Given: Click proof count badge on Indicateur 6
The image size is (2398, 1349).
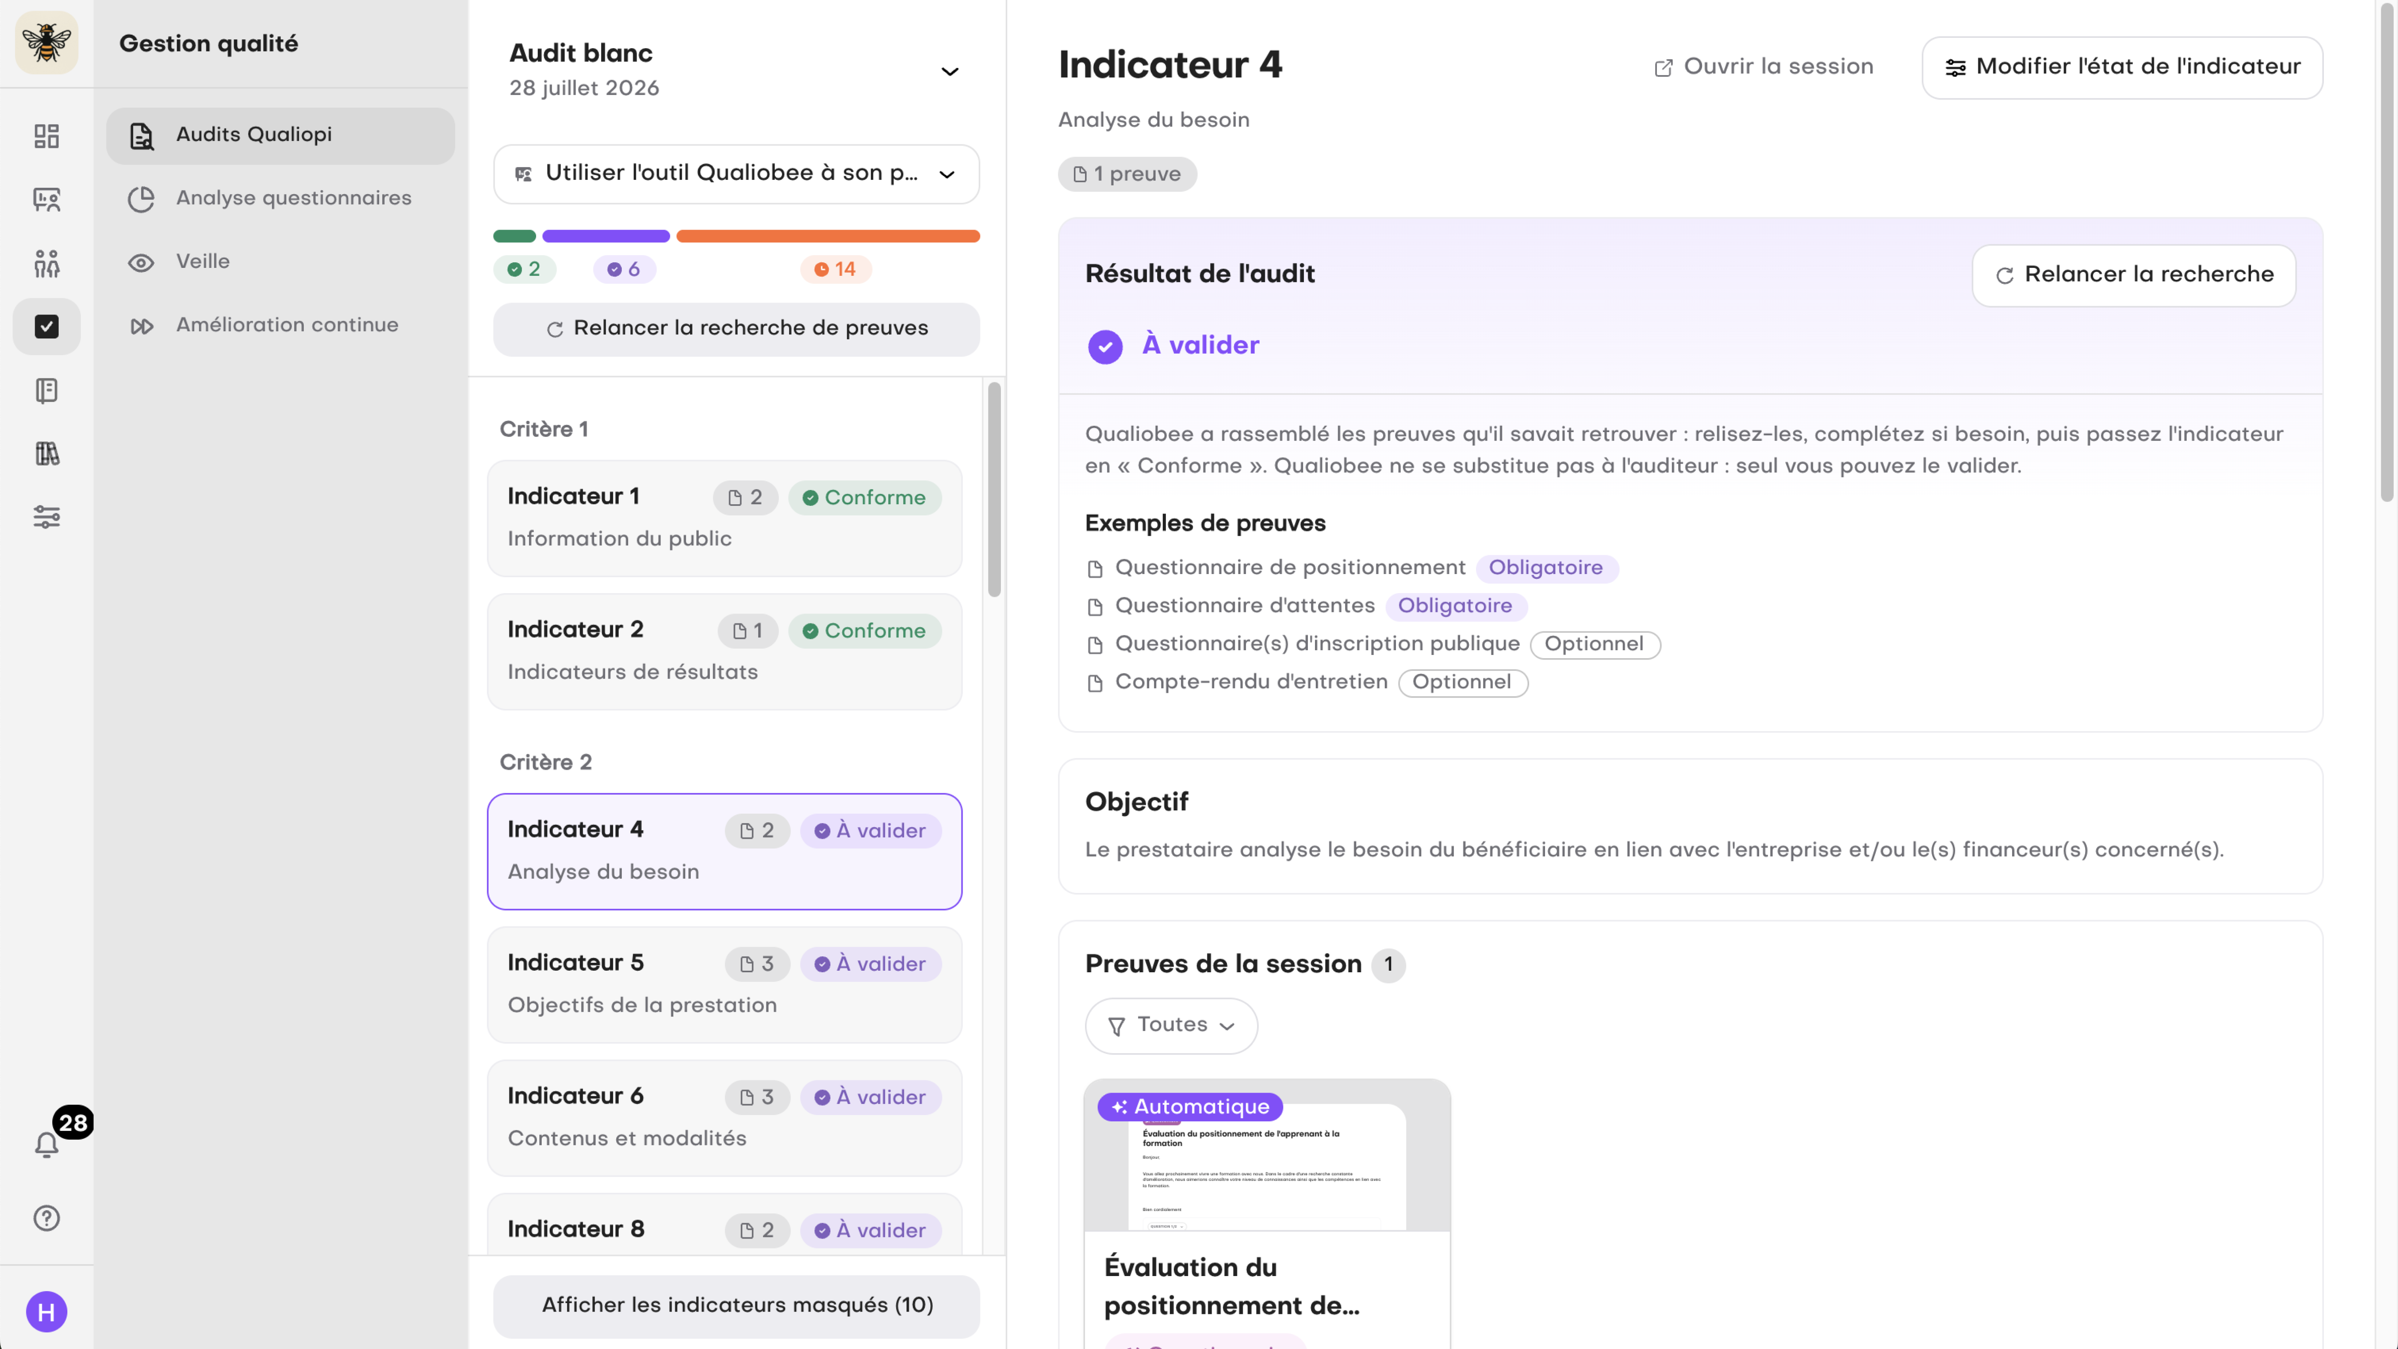Looking at the screenshot, I should pyautogui.click(x=757, y=1097).
